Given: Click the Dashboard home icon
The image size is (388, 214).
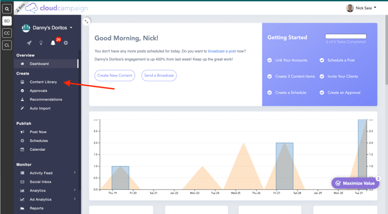Looking at the screenshot, I should point(22,64).
